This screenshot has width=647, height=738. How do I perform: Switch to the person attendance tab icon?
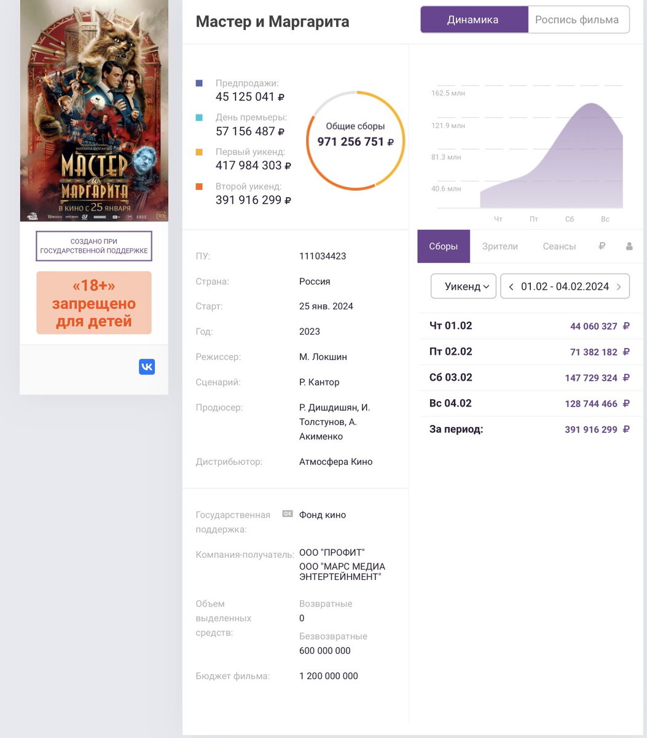(629, 246)
